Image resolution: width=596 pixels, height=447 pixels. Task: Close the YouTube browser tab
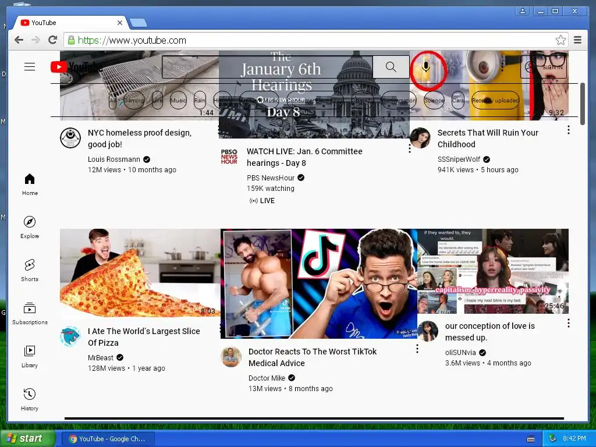(x=120, y=23)
